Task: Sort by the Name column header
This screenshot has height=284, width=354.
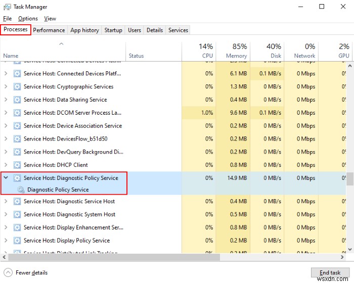Action: [x=63, y=52]
